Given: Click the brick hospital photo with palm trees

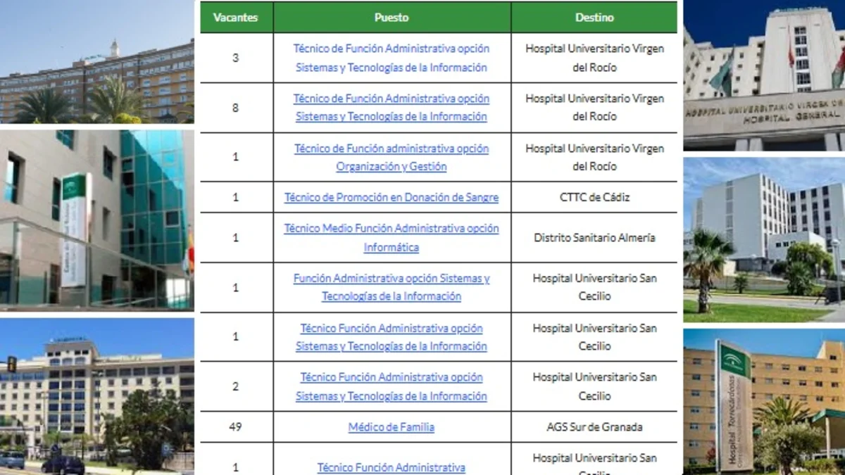Looking at the screenshot, I should click(96, 62).
